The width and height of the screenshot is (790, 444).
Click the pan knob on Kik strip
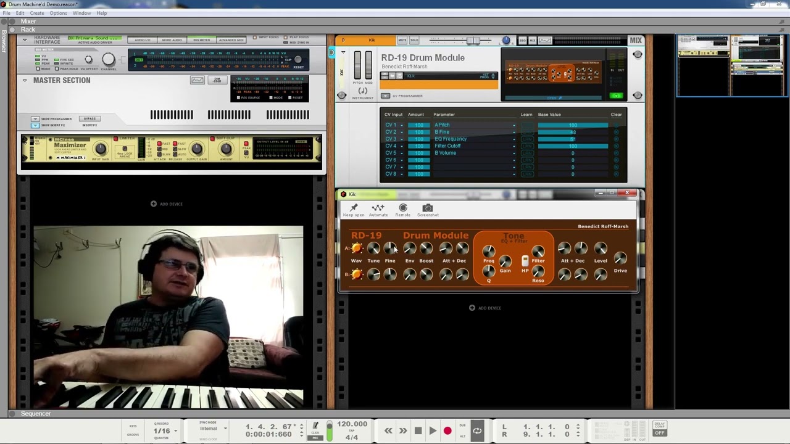point(506,40)
